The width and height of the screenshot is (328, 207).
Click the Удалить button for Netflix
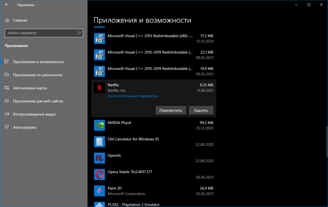[x=201, y=110]
